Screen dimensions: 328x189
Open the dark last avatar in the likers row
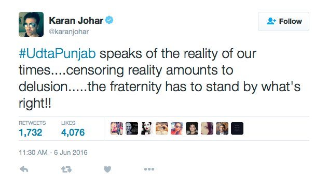coord(237,128)
